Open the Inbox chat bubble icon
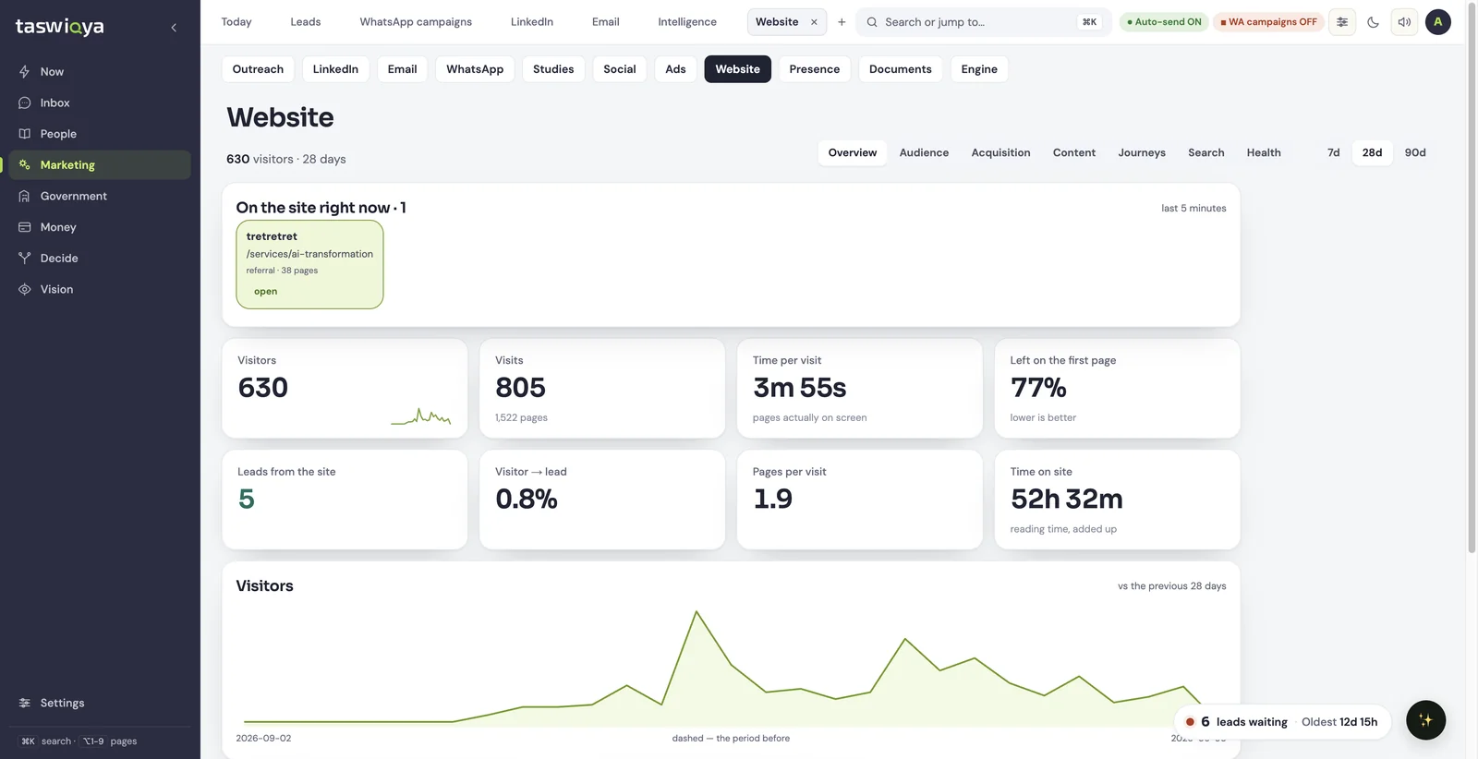This screenshot has width=1478, height=759. [25, 102]
